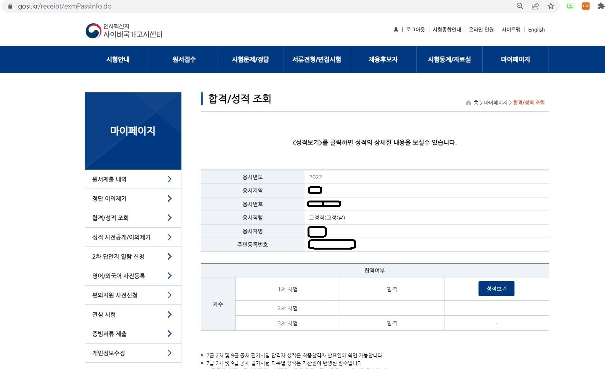Click the share page icon in address bar

(535, 6)
